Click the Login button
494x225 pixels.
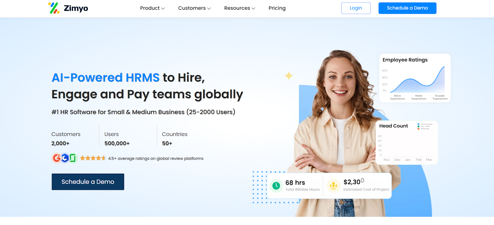point(356,8)
